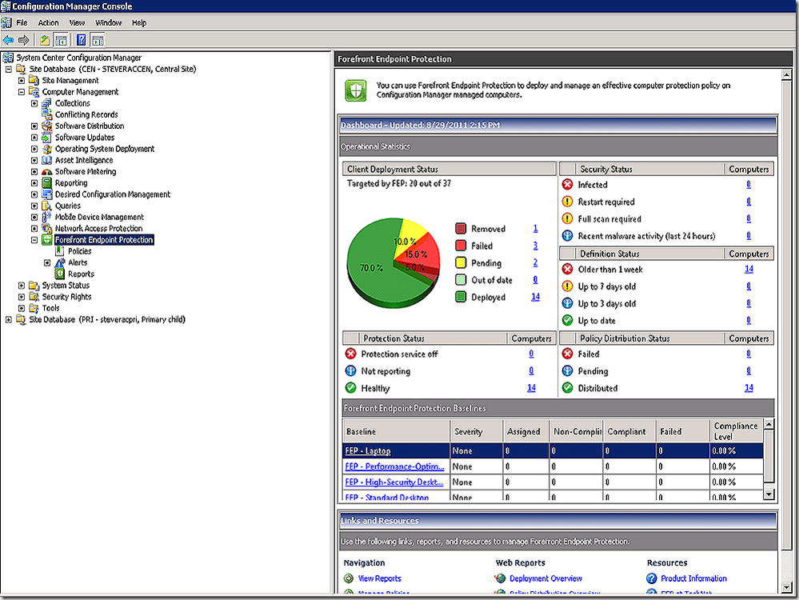Open the File menu

coord(22,23)
